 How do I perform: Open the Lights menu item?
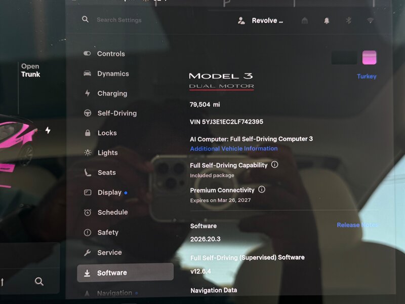coord(107,153)
